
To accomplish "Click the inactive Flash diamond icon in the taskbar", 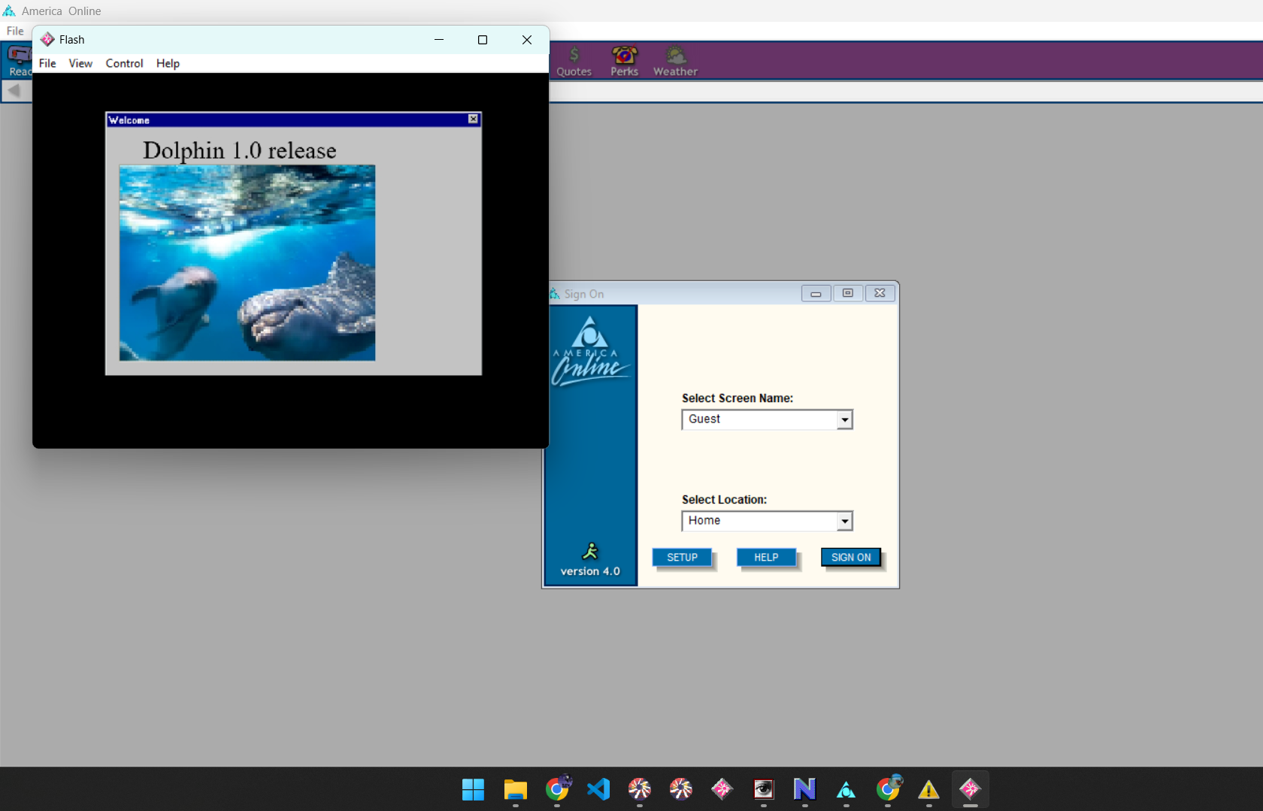I will (x=722, y=789).
